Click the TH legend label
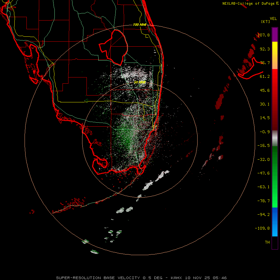Screen dimensions: 280x280 (x=267, y=242)
